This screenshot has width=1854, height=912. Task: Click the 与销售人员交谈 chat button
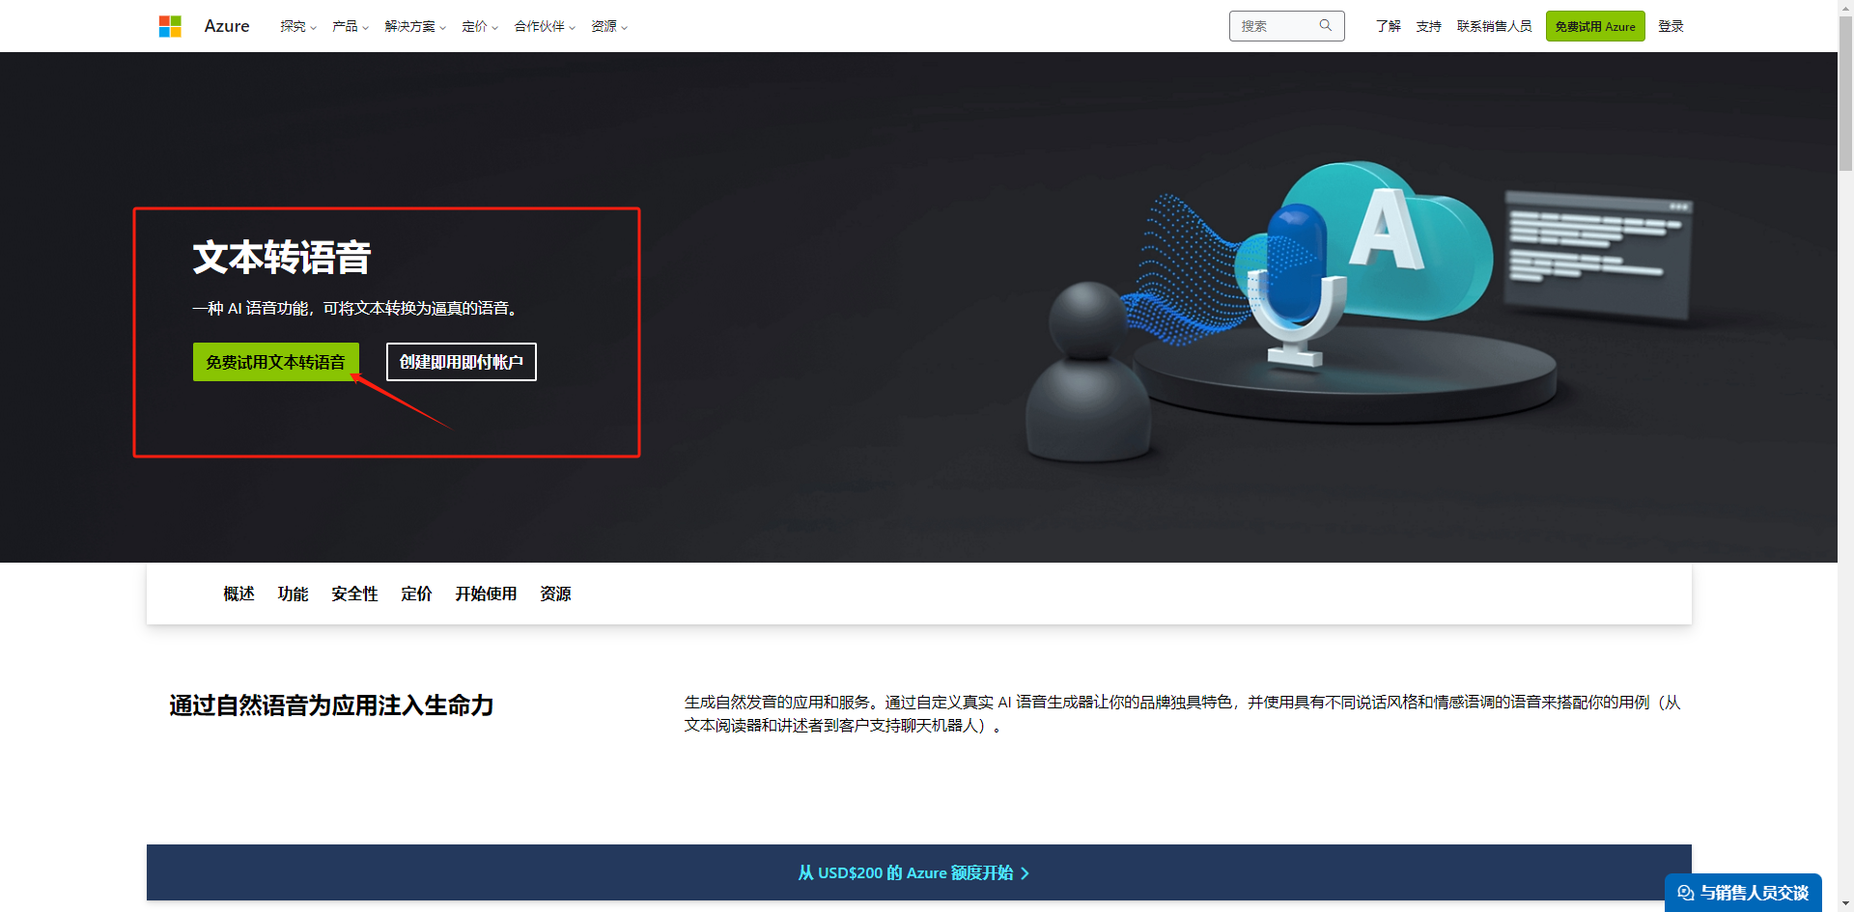1743,893
